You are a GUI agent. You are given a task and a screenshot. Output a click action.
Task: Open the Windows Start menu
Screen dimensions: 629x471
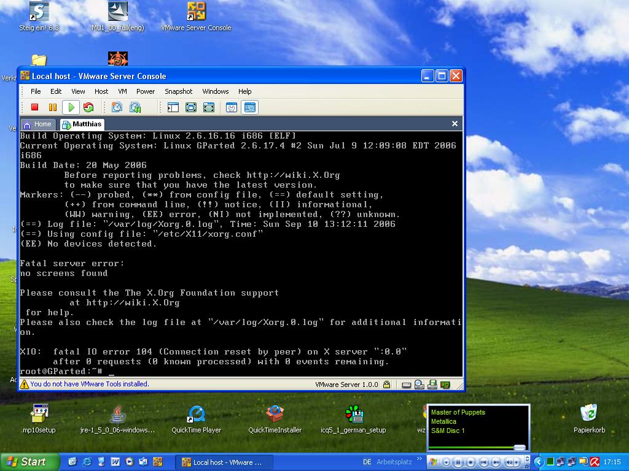coord(29,462)
